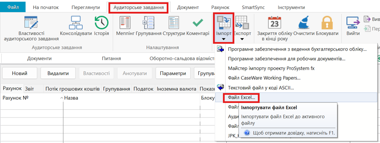Select the Рахунок sub-tab

(x=12, y=89)
